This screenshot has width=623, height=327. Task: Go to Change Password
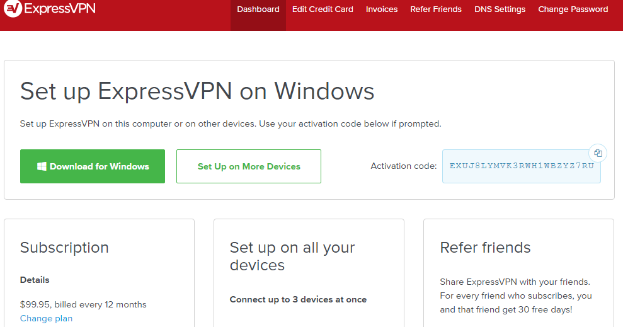pos(573,9)
